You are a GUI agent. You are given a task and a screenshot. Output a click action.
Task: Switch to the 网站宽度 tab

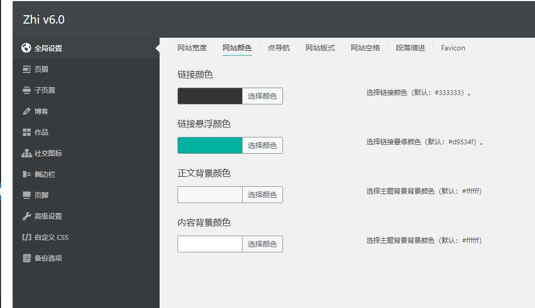pos(192,48)
